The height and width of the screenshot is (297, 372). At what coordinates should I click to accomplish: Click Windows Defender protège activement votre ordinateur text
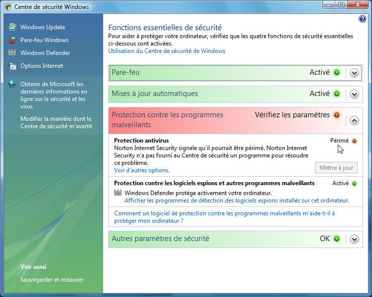click(x=198, y=193)
